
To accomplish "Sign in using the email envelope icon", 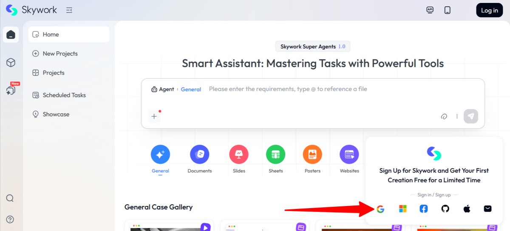I will click(x=487, y=209).
